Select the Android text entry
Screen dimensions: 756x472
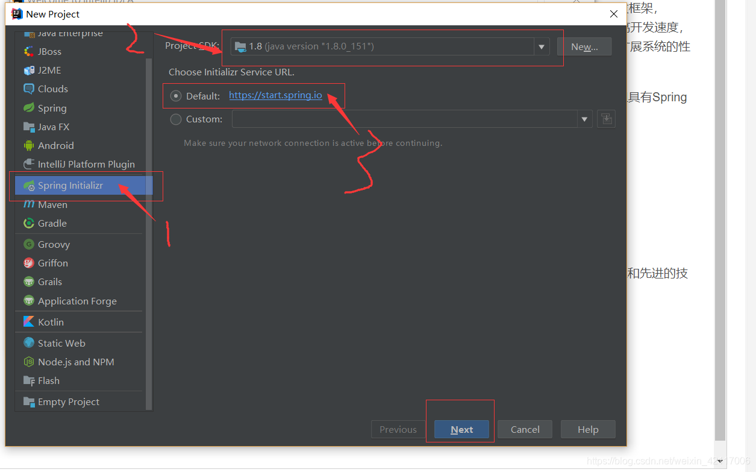56,146
